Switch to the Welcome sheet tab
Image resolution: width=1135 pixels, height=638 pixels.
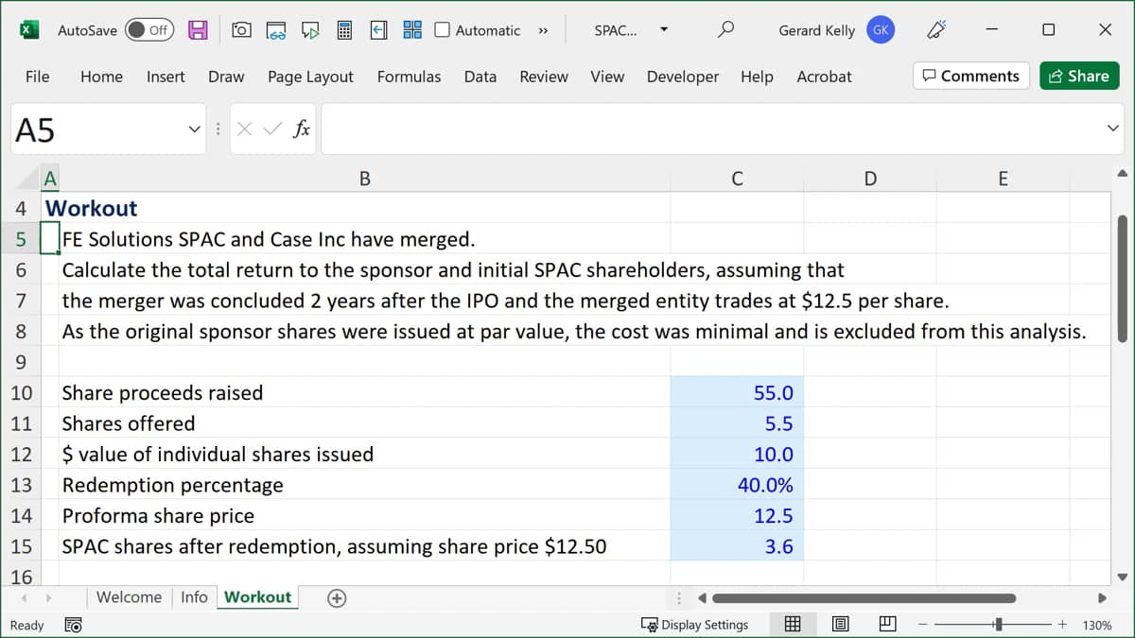click(129, 597)
